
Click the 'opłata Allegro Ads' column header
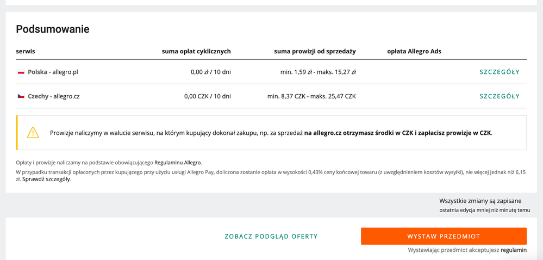(414, 51)
